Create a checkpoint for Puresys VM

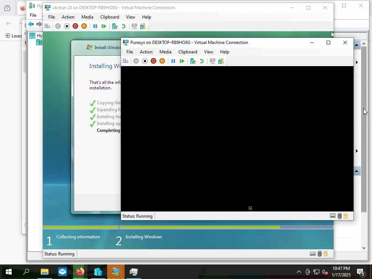tap(193, 61)
